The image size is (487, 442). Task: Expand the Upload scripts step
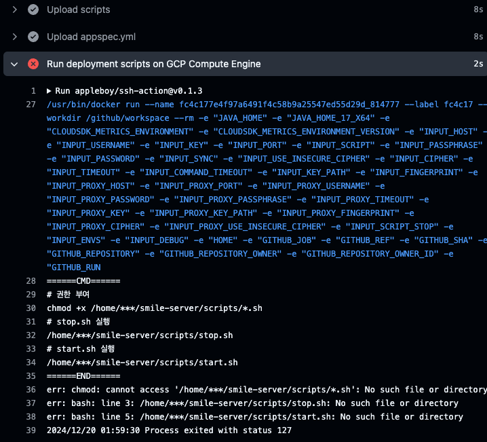14,10
